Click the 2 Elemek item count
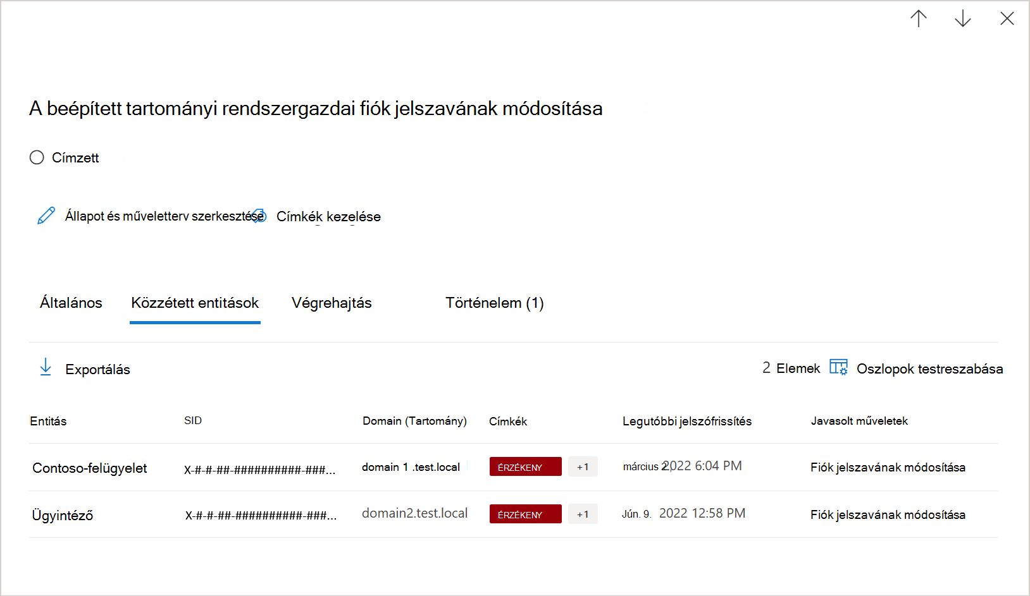The height and width of the screenshot is (596, 1030). pos(791,368)
